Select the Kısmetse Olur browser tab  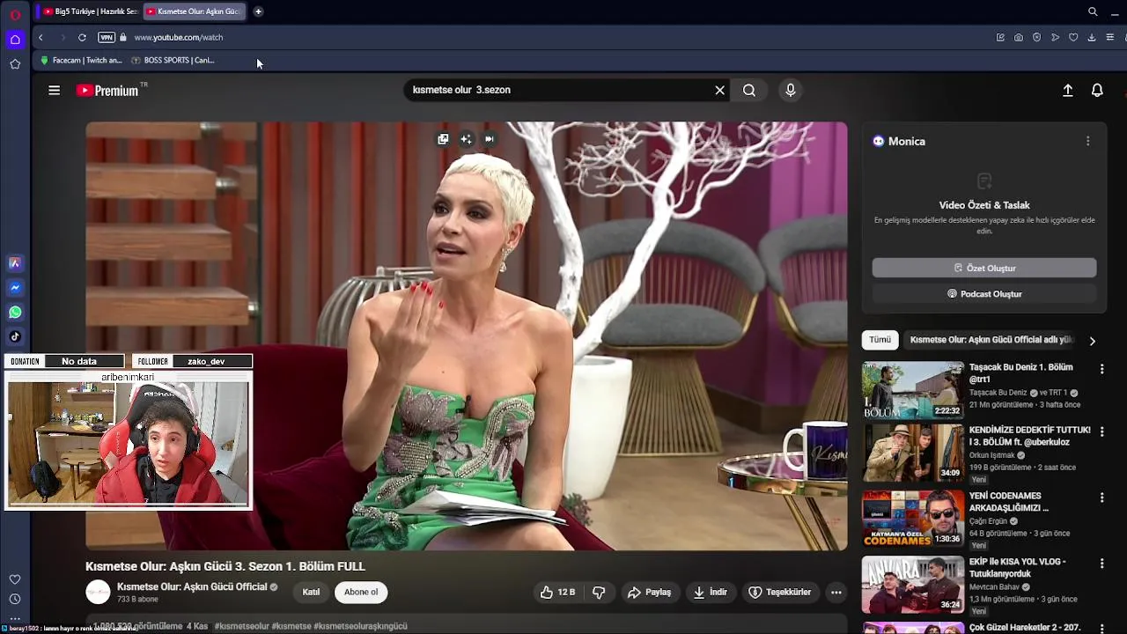(x=194, y=11)
